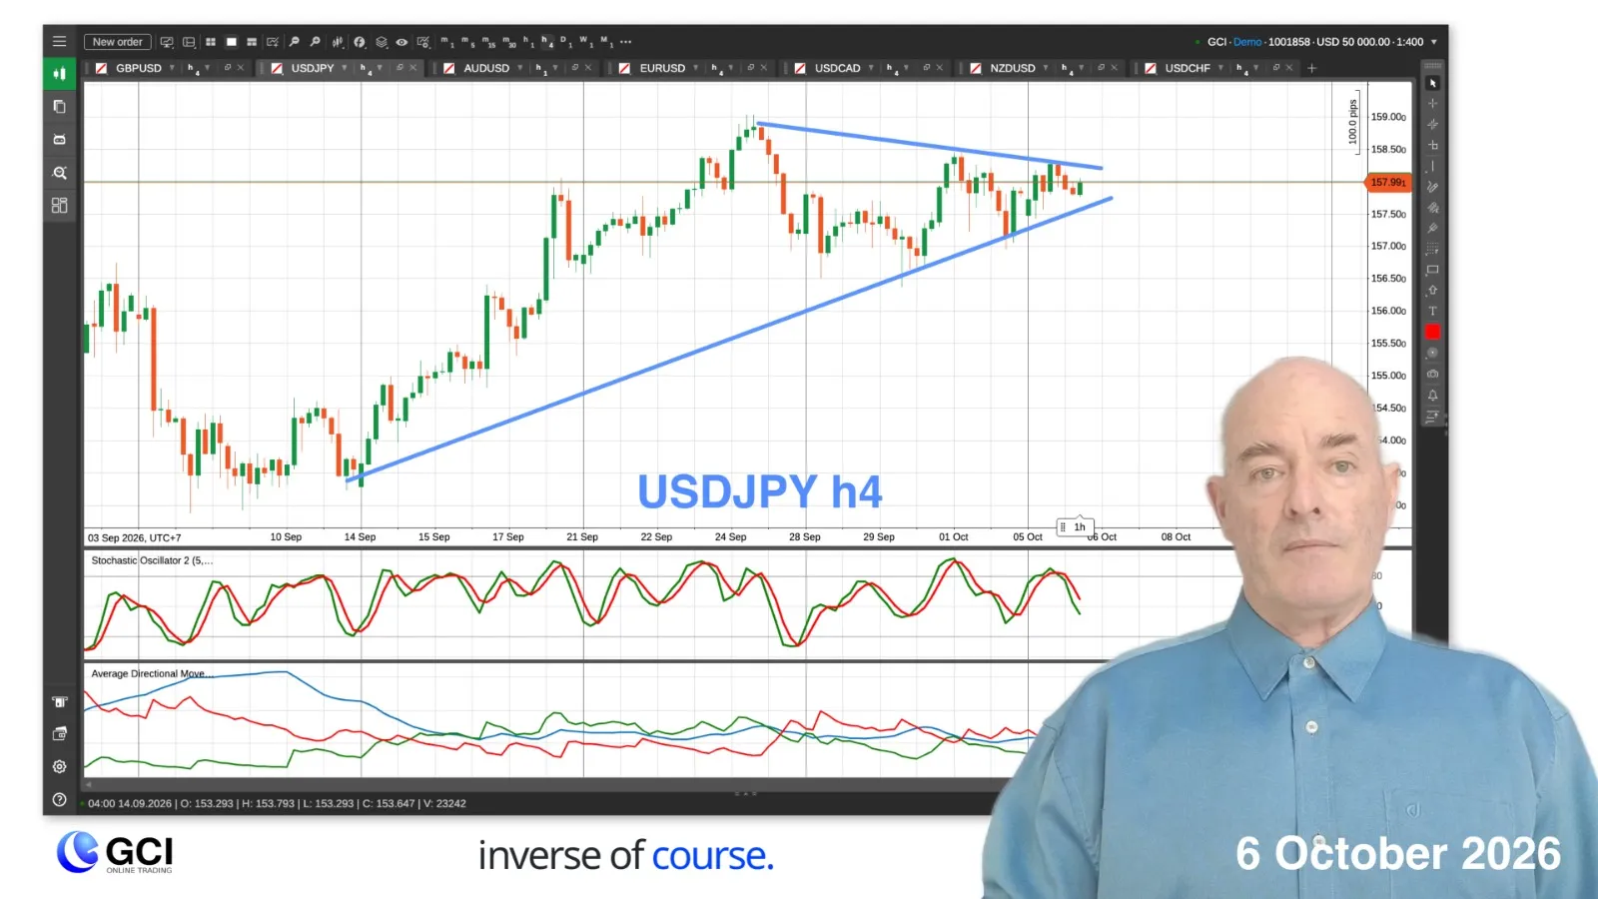Select the D1 daily timeframe button
The width and height of the screenshot is (1598, 899).
point(565,42)
